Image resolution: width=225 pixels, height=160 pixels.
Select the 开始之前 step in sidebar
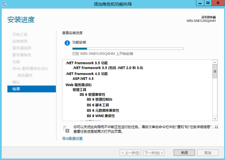click(x=20, y=34)
